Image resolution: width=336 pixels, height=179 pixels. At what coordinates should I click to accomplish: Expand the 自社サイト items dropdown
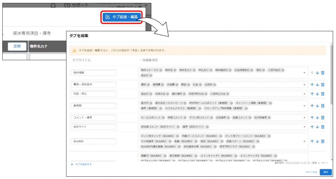[304, 127]
